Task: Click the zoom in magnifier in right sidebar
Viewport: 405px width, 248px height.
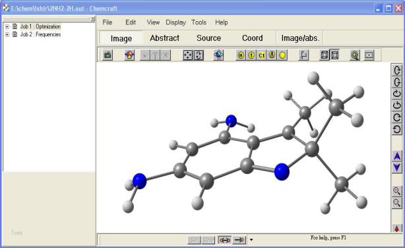Action: (x=397, y=191)
